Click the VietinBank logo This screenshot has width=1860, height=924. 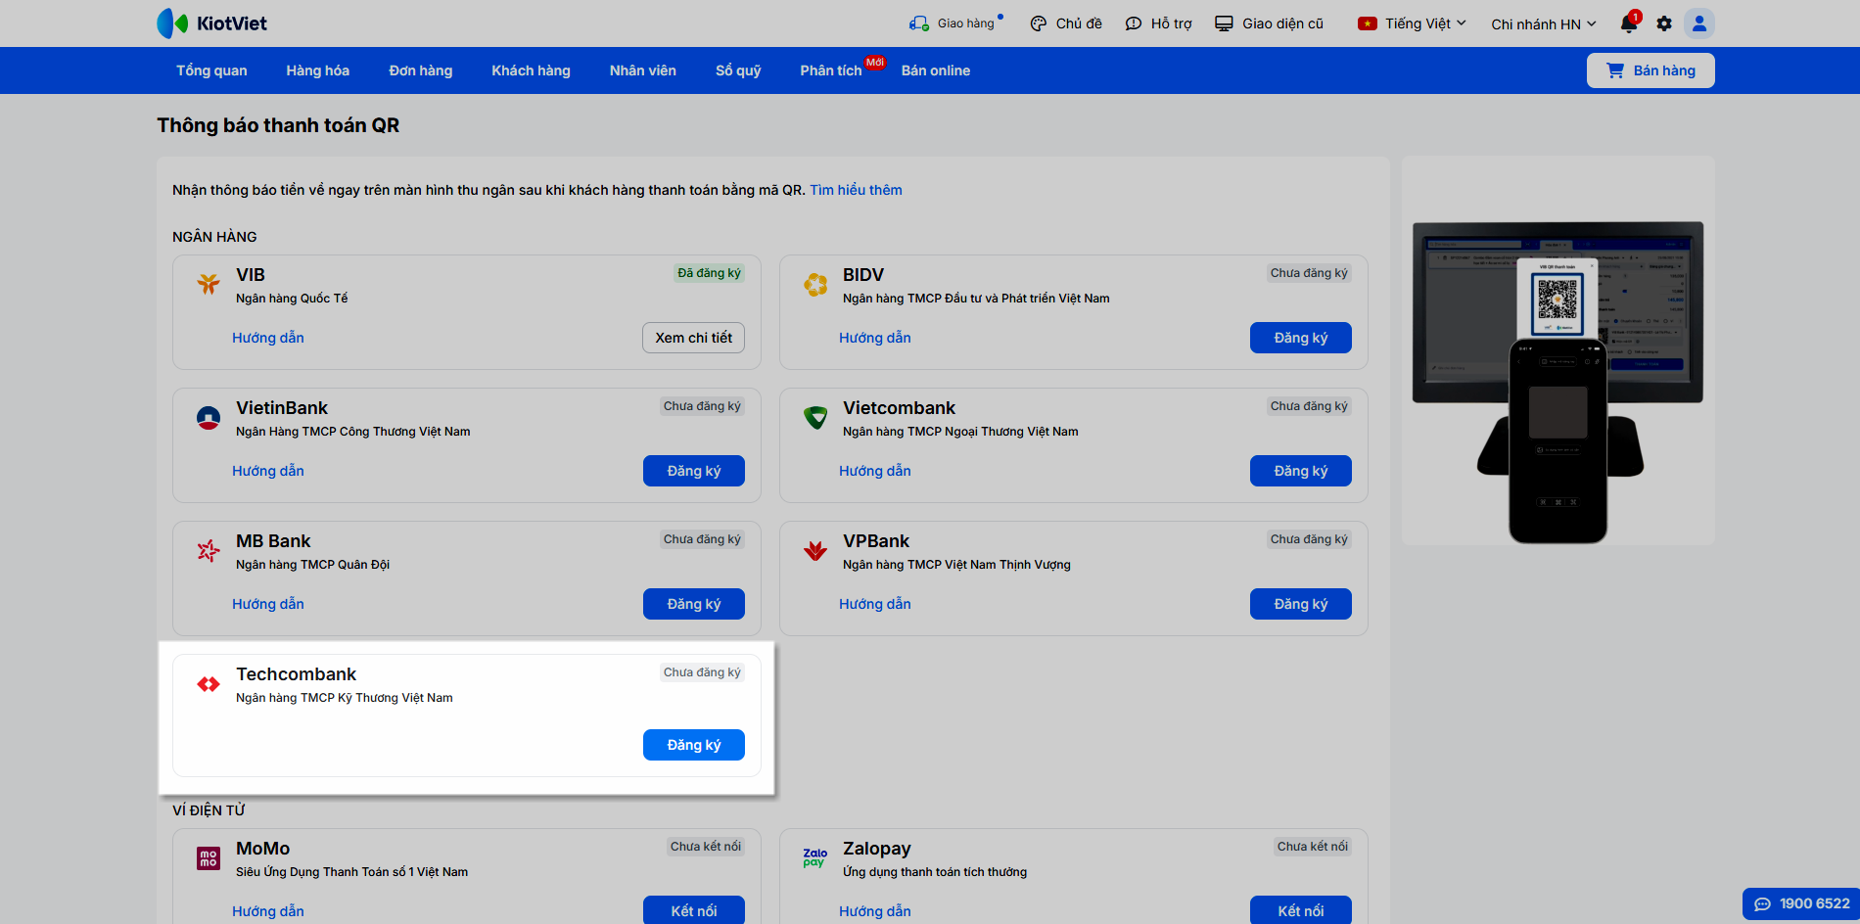[x=209, y=418]
